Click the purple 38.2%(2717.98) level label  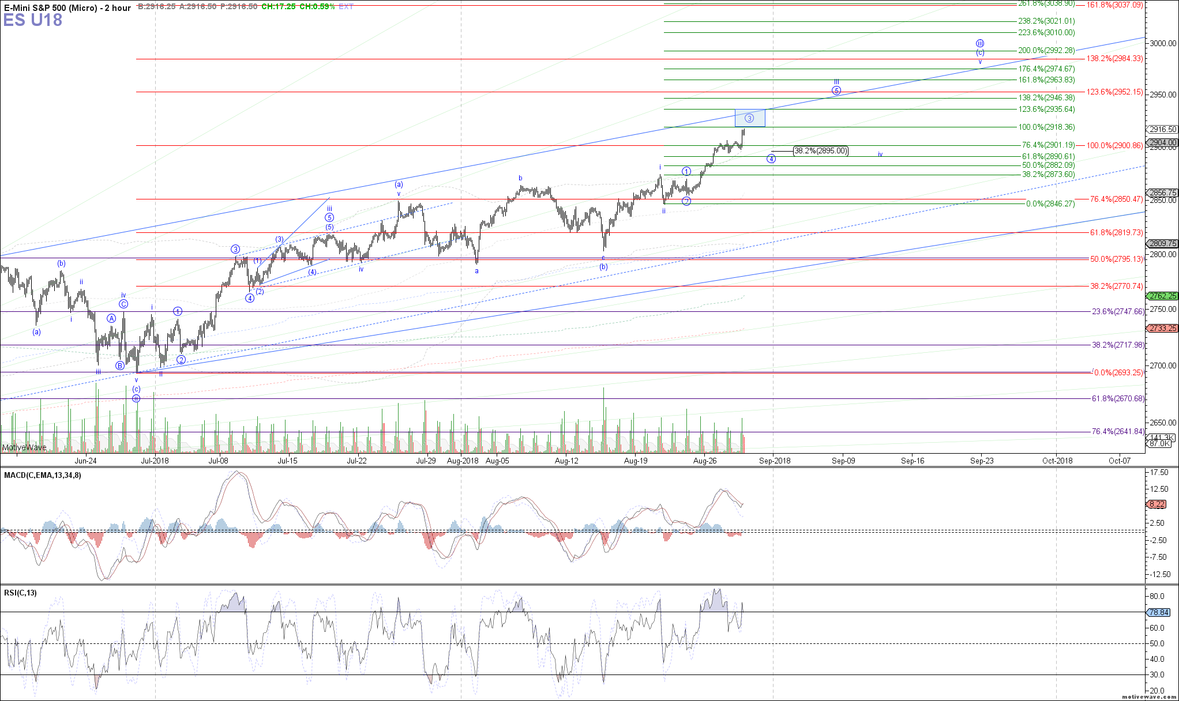(x=1118, y=345)
